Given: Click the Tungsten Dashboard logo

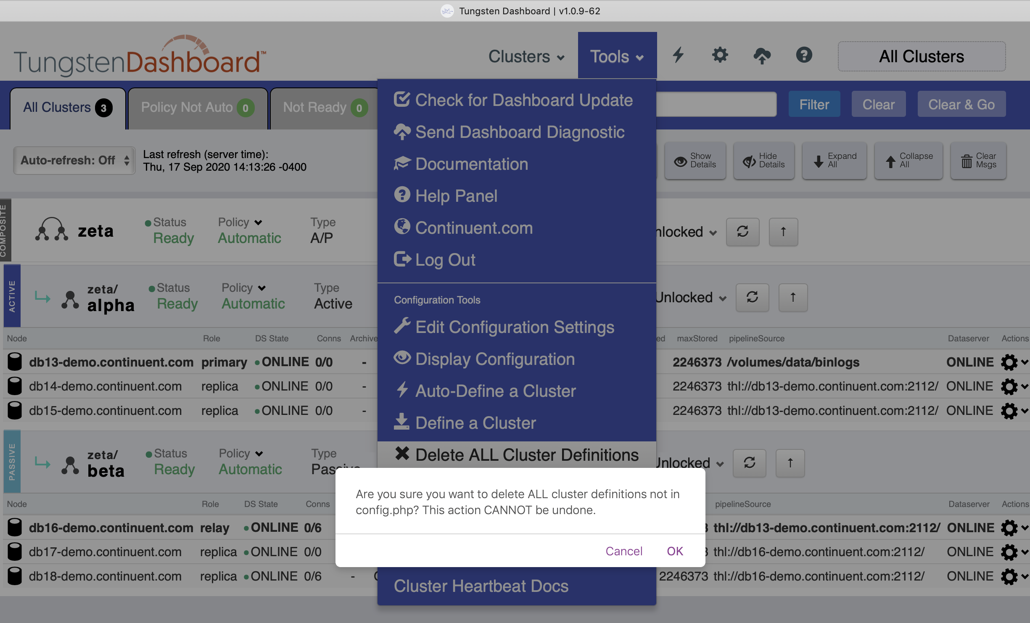Looking at the screenshot, I should click(x=140, y=56).
